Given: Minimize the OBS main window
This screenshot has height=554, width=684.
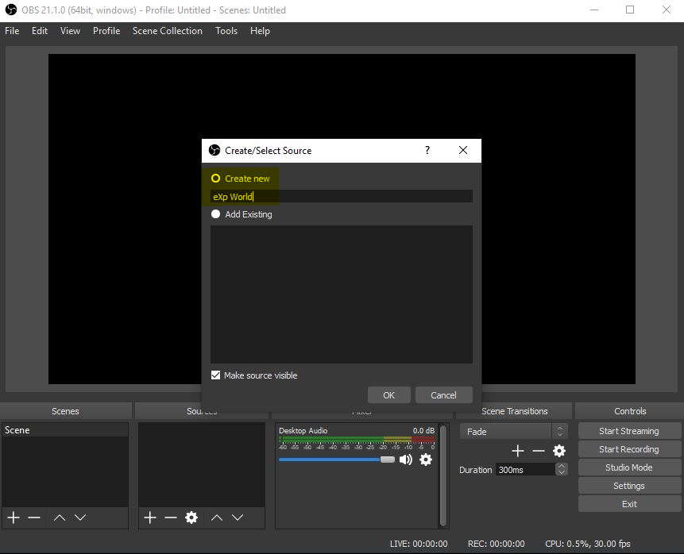Looking at the screenshot, I should point(594,10).
